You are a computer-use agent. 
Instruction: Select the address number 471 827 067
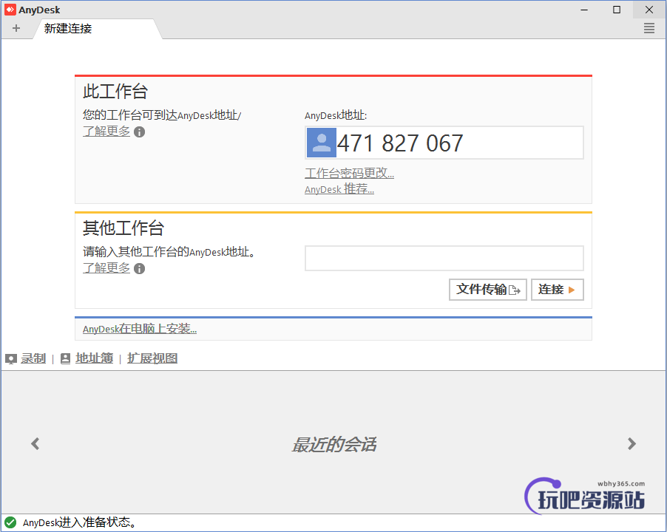400,143
